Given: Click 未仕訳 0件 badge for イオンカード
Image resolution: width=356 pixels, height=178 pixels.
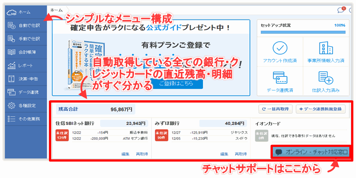Looking at the screenshot, I should (x=262, y=136).
